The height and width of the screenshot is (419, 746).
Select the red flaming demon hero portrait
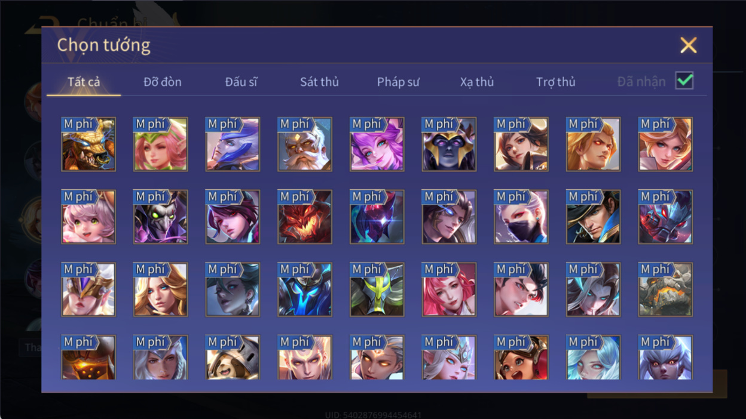tap(305, 217)
